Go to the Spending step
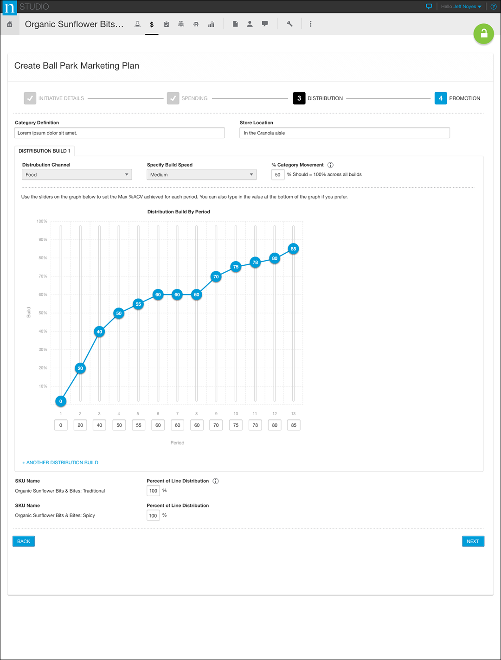 point(187,98)
